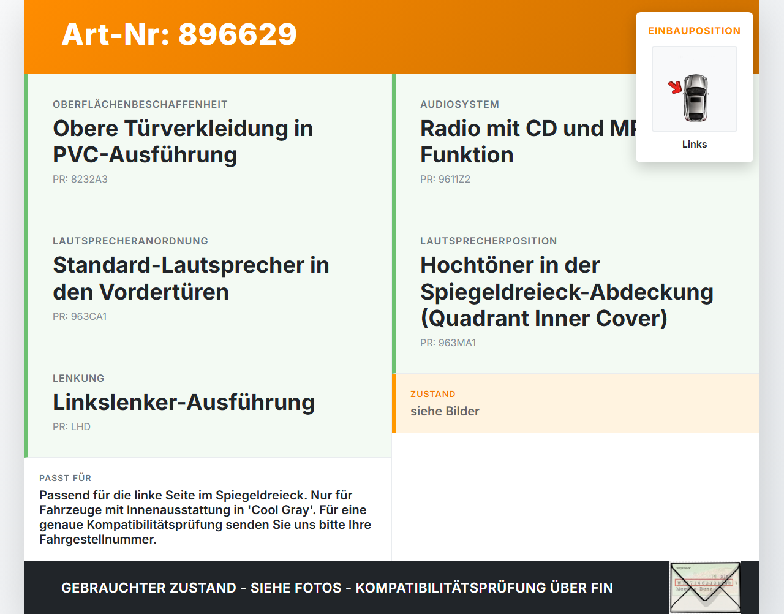Open the VIN label thumbnail in footer

click(705, 588)
